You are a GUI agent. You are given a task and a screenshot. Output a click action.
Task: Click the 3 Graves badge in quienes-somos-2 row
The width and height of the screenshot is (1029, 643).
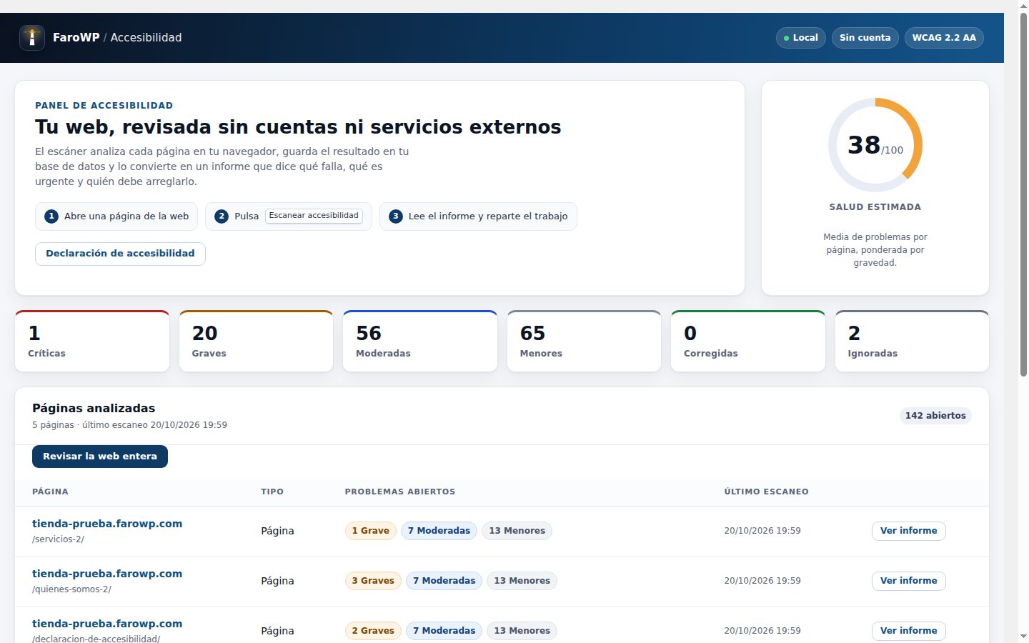pos(373,581)
